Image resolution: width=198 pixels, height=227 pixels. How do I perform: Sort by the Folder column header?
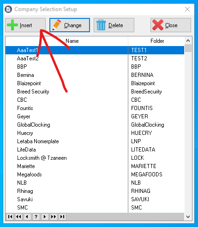click(x=156, y=41)
